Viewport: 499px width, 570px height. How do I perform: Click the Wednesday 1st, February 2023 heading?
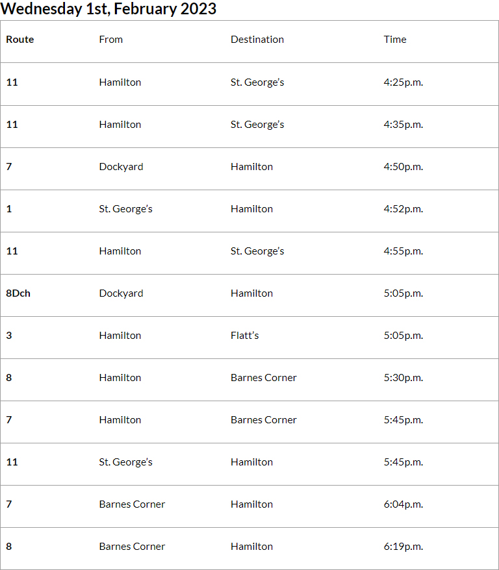click(109, 9)
